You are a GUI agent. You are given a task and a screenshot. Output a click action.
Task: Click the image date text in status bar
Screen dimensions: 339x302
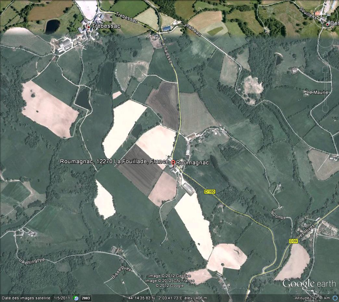click(x=36, y=298)
